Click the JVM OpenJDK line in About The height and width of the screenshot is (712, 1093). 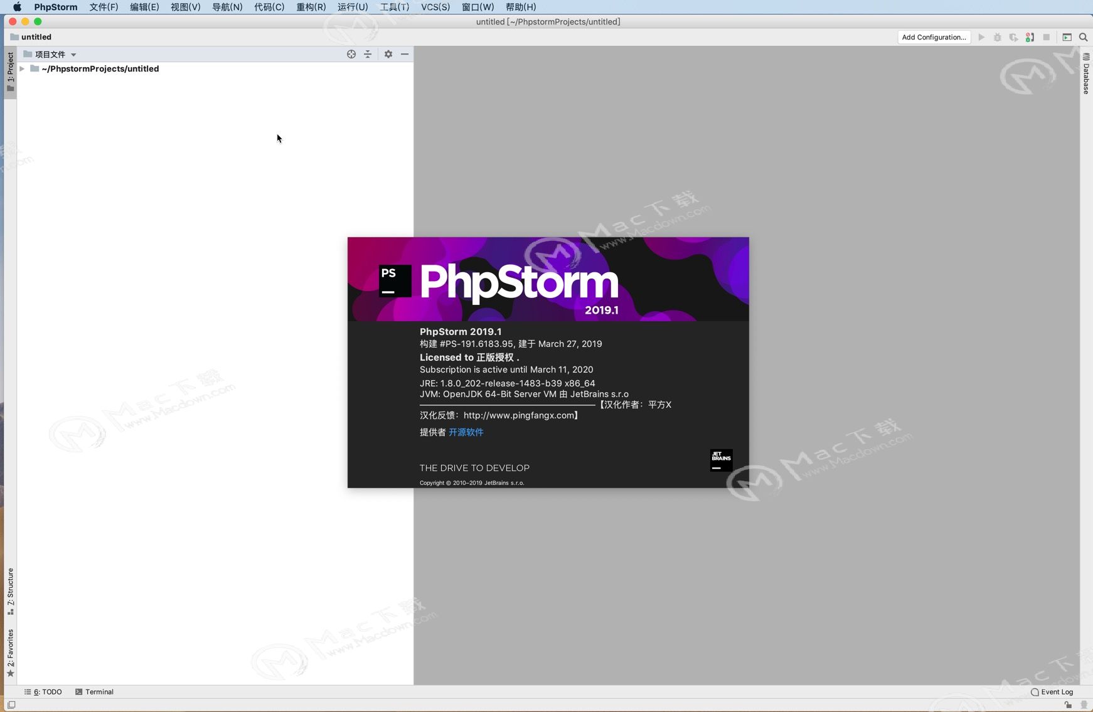pyautogui.click(x=524, y=394)
